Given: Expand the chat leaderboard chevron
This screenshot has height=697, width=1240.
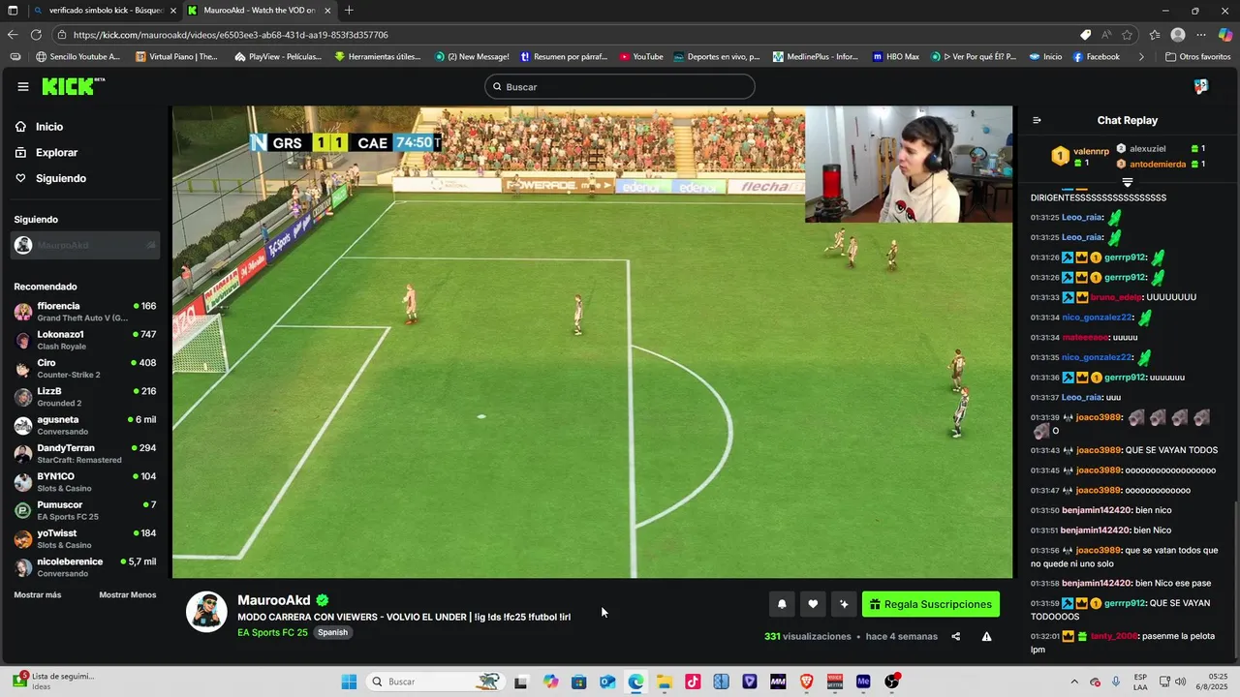Looking at the screenshot, I should click(x=1127, y=182).
